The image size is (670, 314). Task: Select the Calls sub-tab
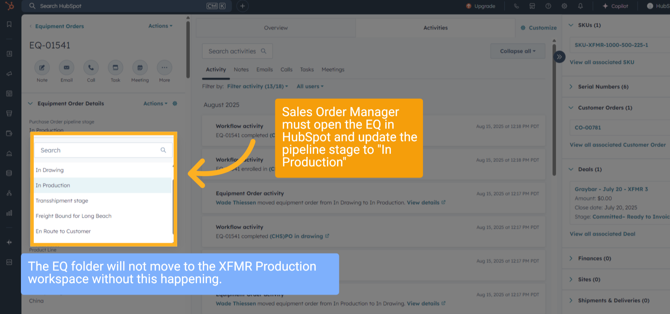click(x=286, y=70)
